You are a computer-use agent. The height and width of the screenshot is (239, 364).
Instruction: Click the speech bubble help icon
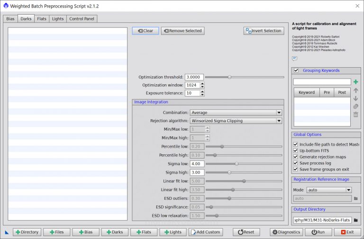click(x=294, y=59)
